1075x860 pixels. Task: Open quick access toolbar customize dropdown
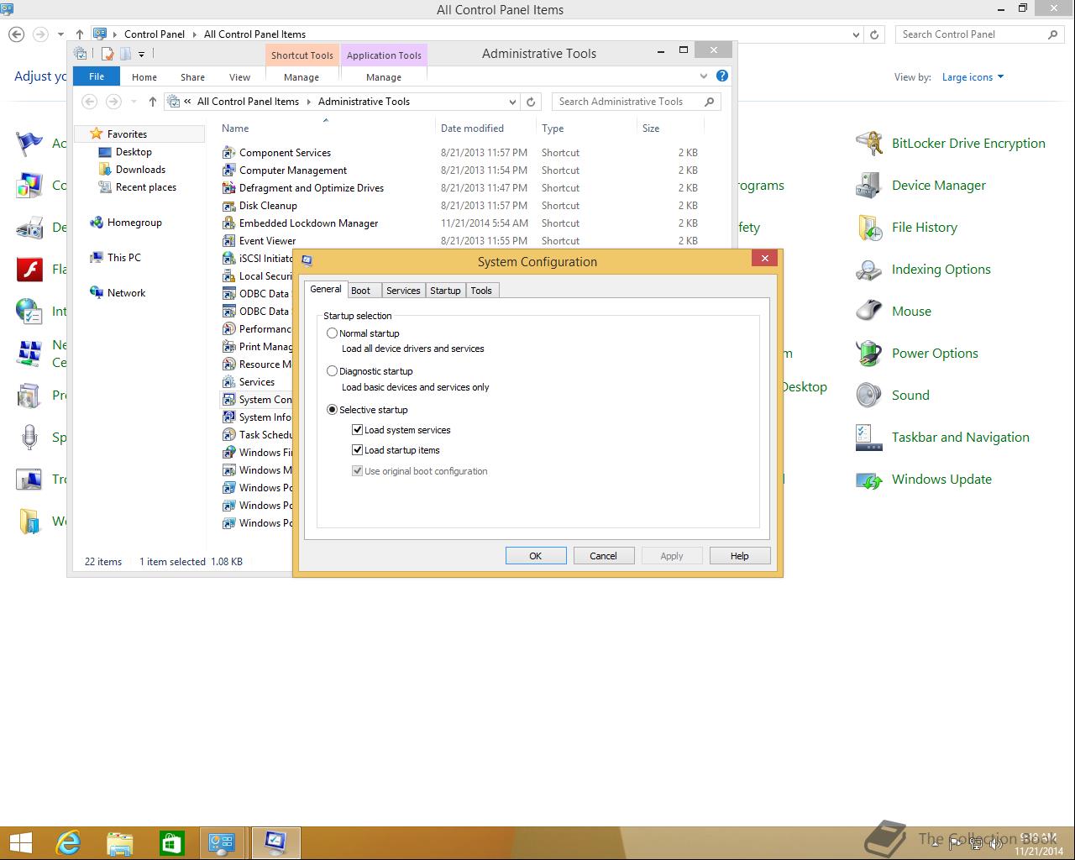click(141, 54)
